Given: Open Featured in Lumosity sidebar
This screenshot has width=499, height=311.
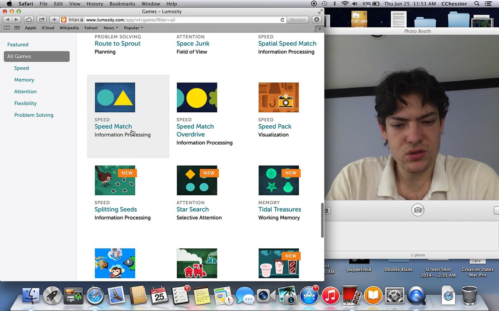Looking at the screenshot, I should coord(18,45).
